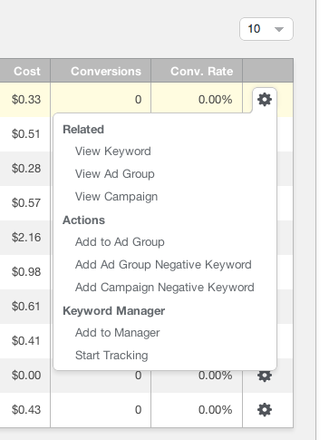Sort by the Conversions column header

106,72
